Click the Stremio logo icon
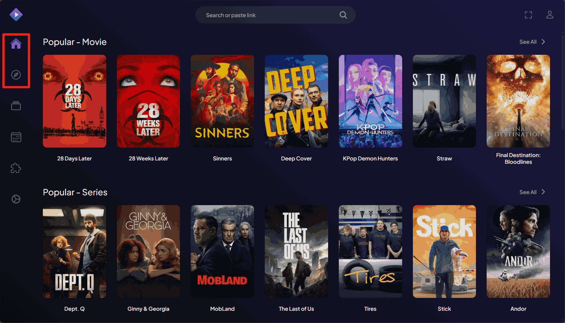 pyautogui.click(x=16, y=15)
